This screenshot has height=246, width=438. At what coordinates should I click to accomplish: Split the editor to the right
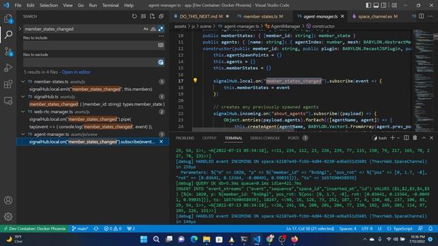(x=422, y=16)
